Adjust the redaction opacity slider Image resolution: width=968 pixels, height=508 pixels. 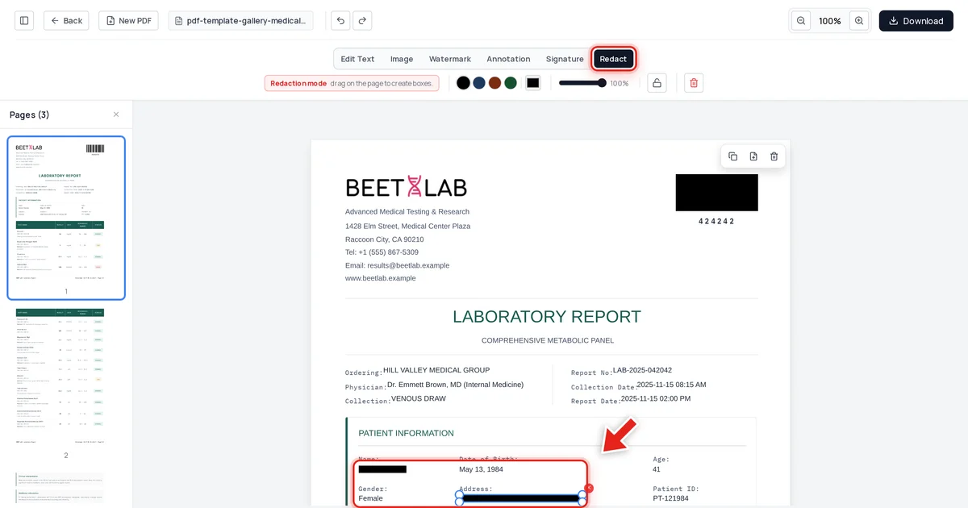click(582, 83)
